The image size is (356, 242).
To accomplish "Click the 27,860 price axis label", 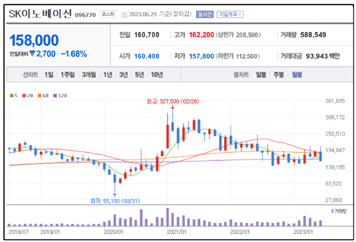I will point(334,200).
